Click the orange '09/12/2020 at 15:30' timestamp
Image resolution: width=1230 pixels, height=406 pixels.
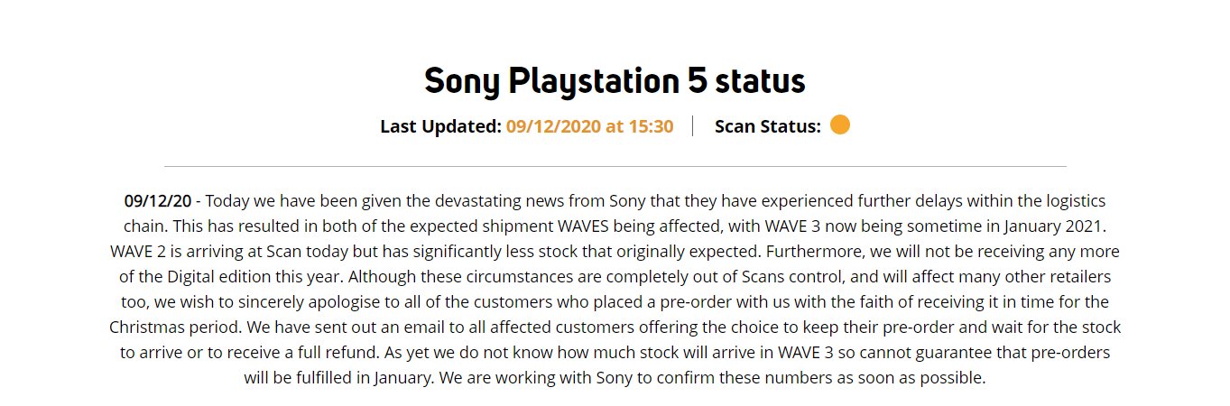tap(589, 126)
